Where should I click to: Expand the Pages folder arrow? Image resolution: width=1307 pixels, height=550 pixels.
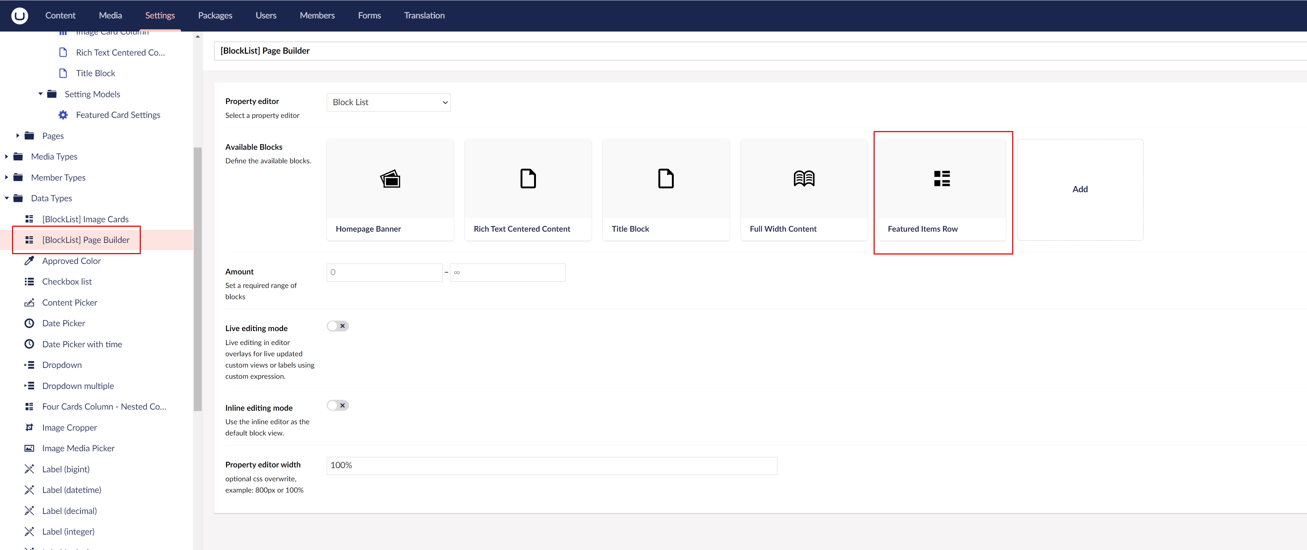[18, 136]
